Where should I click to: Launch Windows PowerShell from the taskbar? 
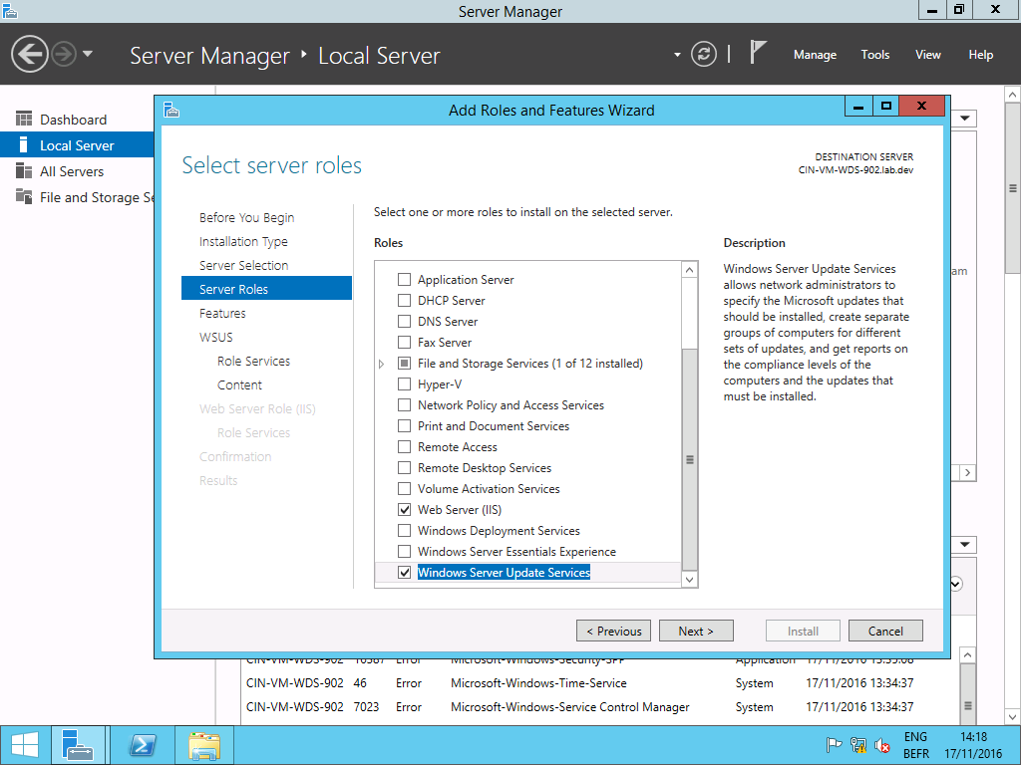[143, 745]
